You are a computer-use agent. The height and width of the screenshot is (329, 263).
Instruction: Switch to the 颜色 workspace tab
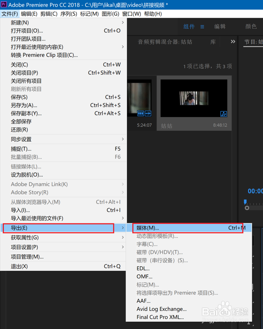[251, 27]
